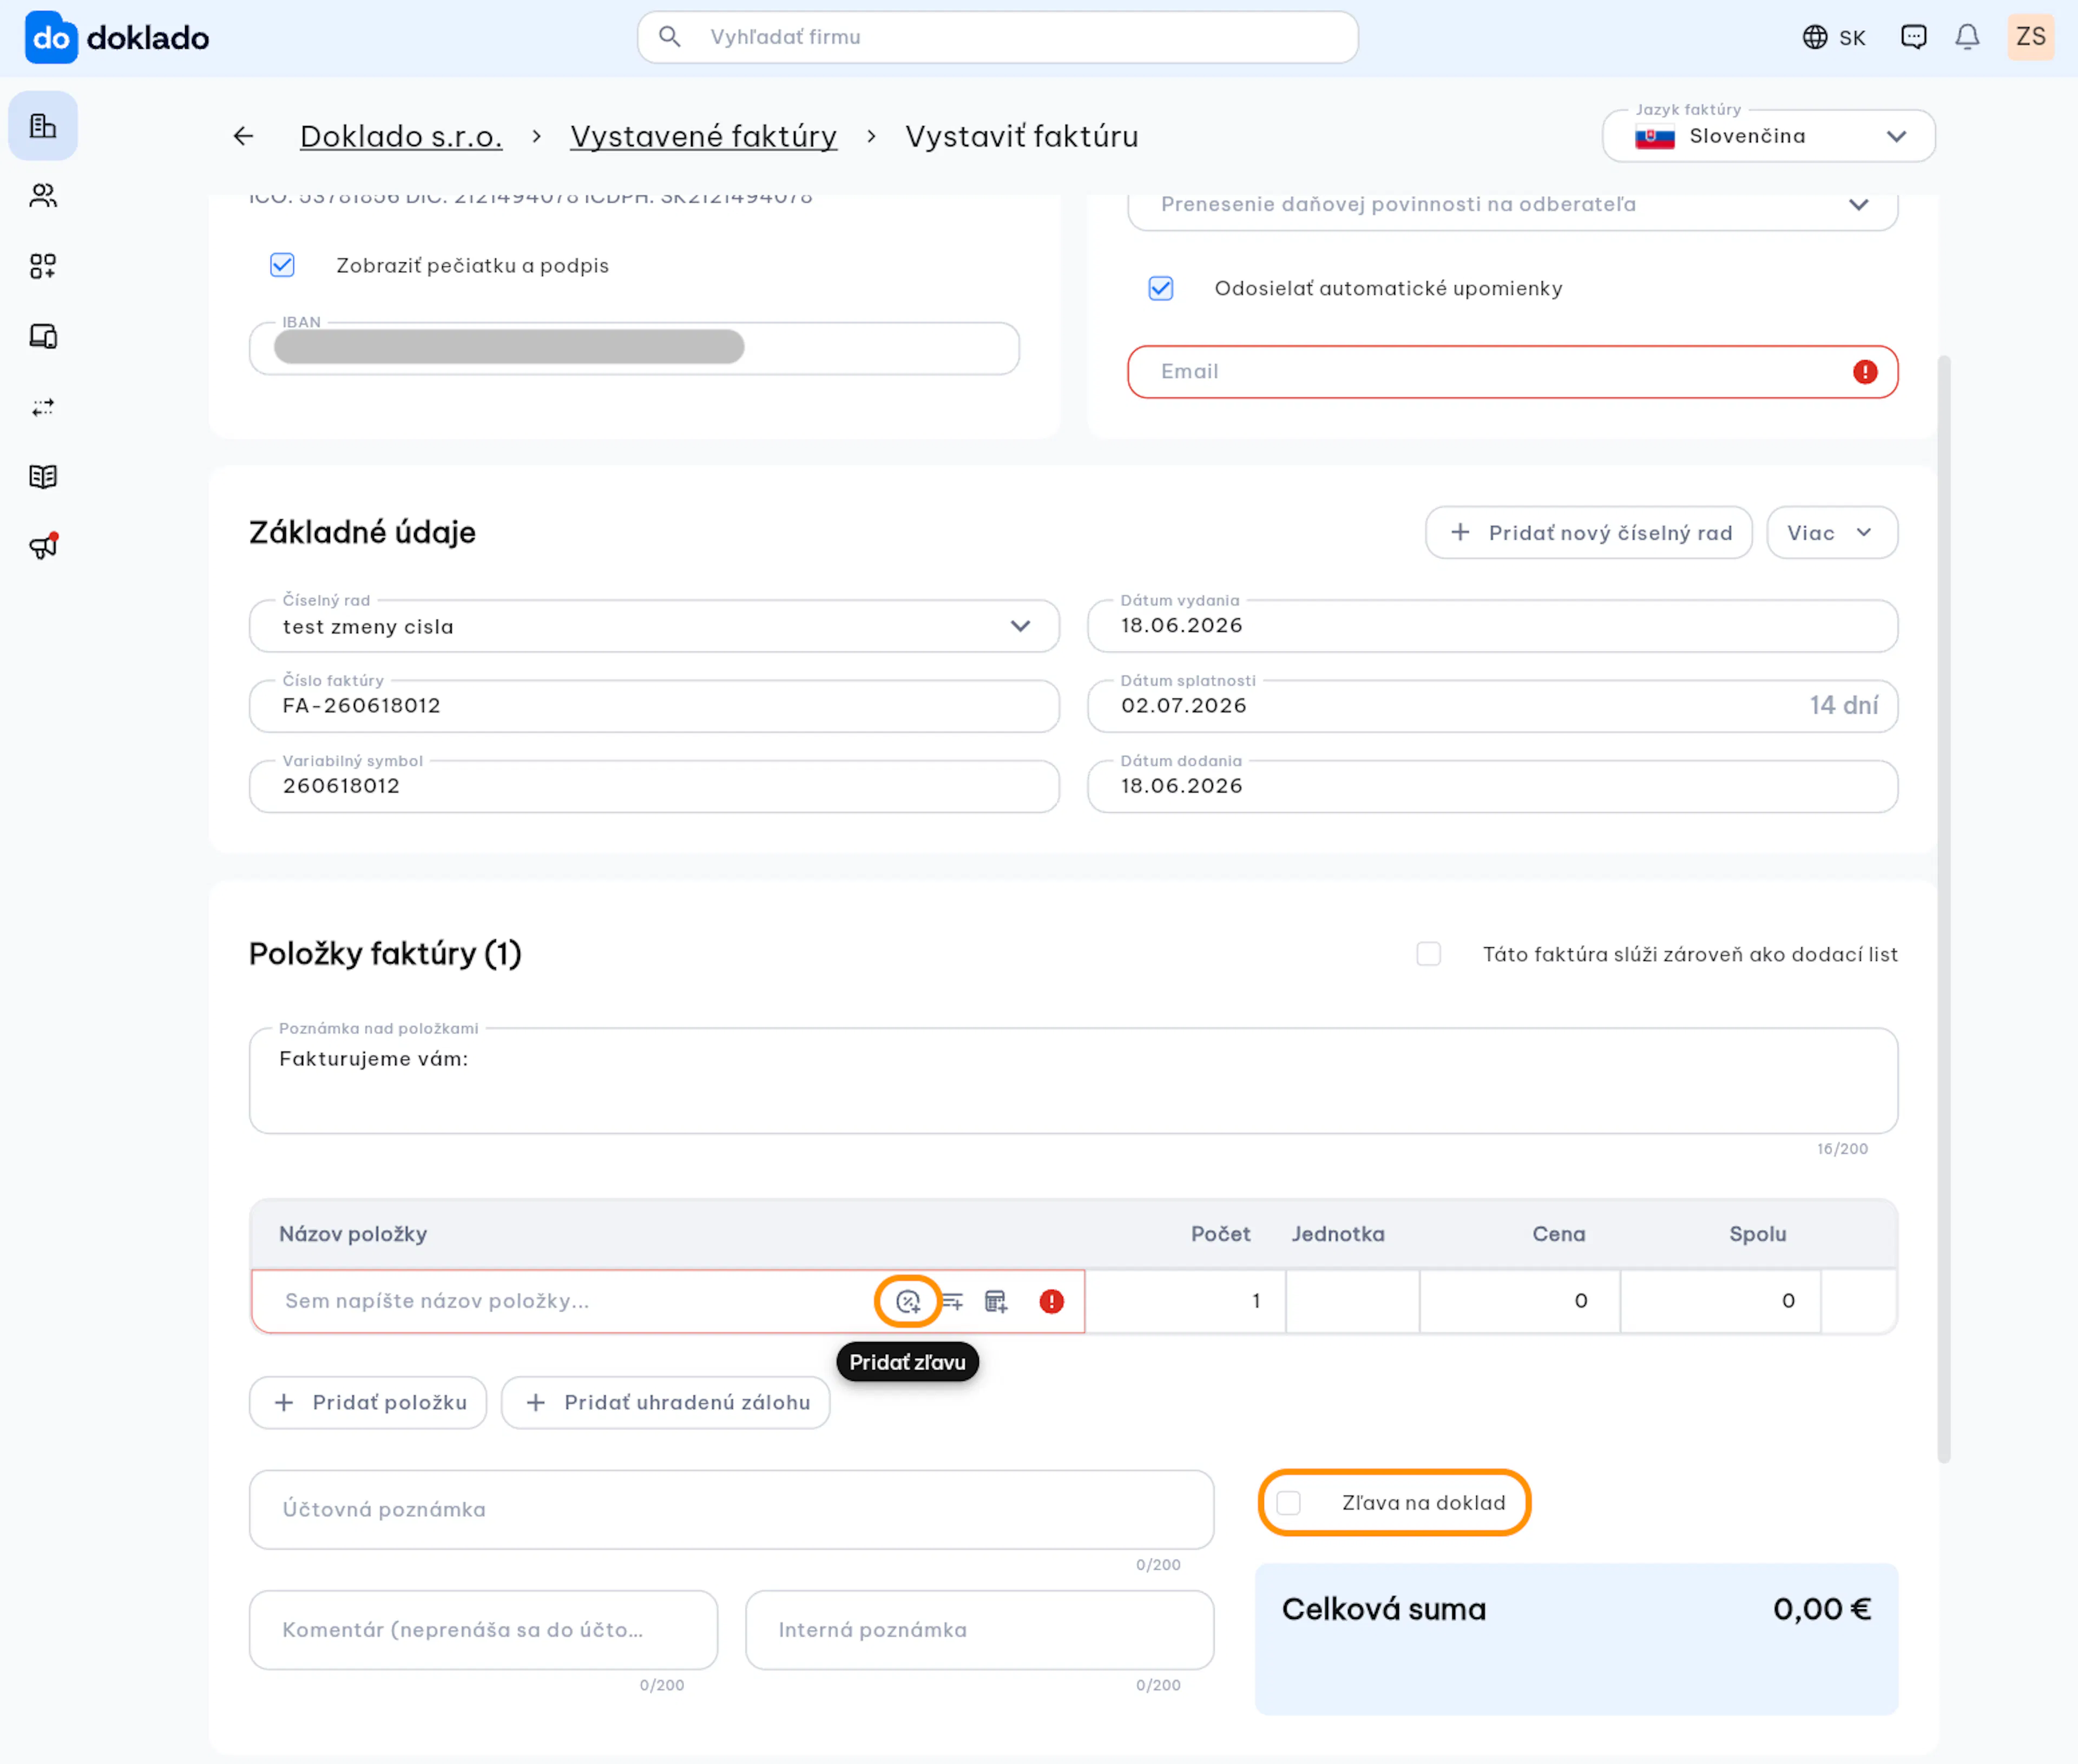Click the 'Poznámka nad položkami' text area
2078x1764 pixels.
[1074, 1080]
